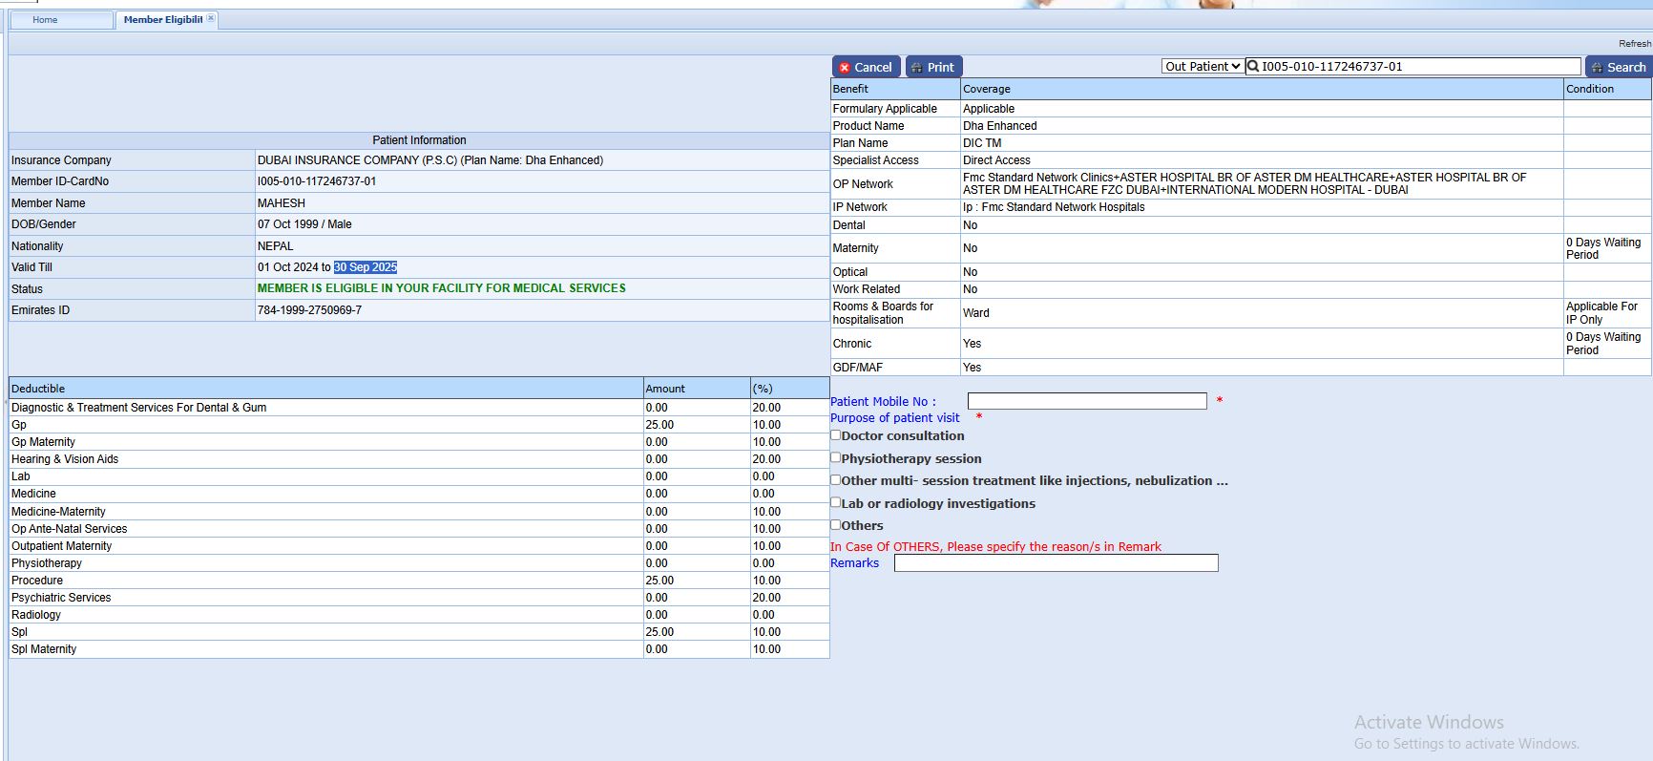
Task: Click the printer icon on Print button
Action: click(916, 68)
